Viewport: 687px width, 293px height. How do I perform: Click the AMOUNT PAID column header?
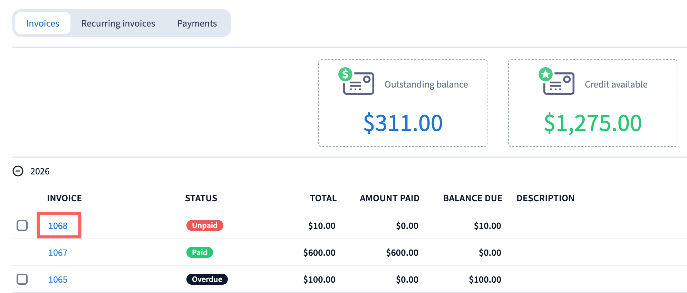click(x=390, y=198)
